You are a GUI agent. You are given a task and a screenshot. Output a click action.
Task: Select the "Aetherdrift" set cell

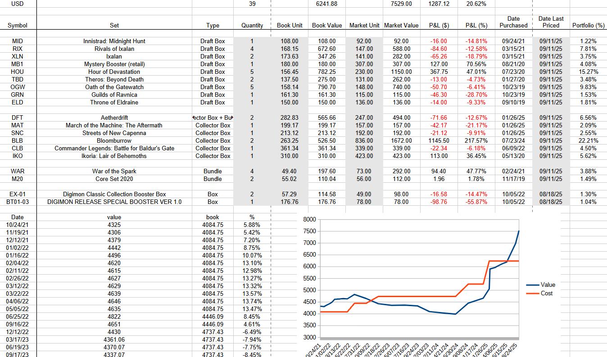point(114,117)
